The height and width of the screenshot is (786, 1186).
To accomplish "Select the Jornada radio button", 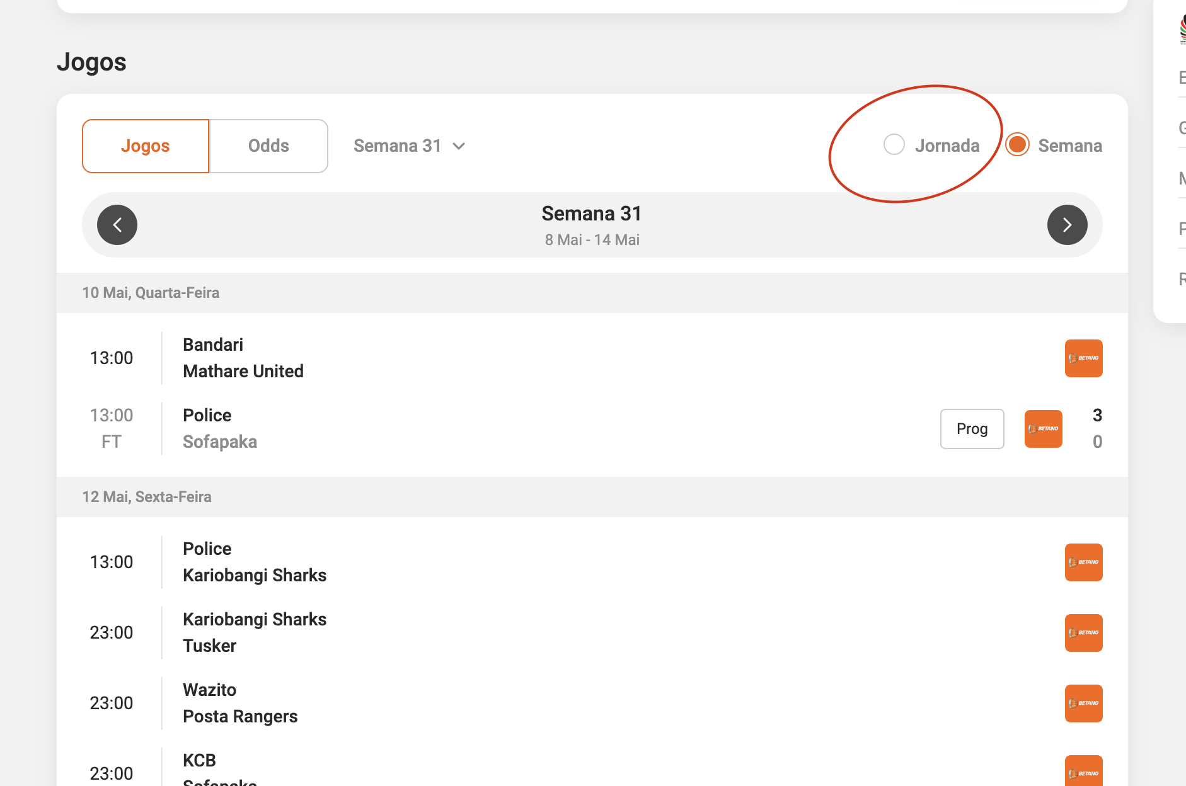I will [894, 144].
